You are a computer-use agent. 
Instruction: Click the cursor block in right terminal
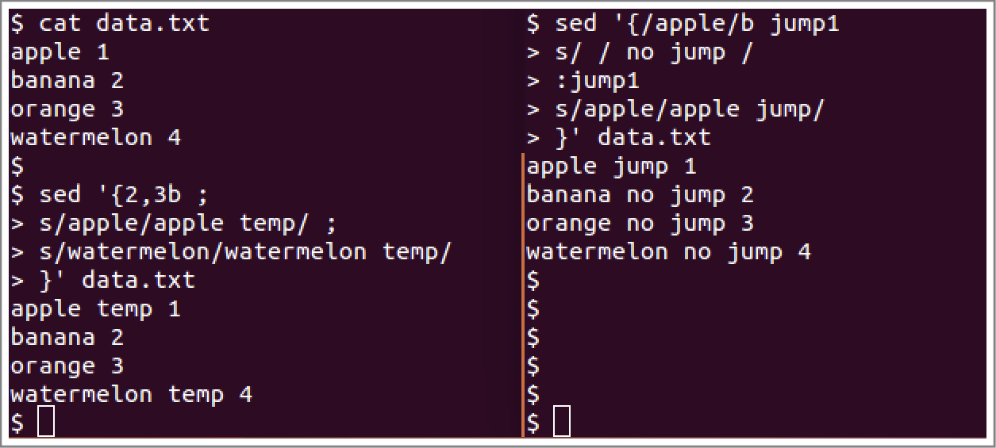pos(562,421)
